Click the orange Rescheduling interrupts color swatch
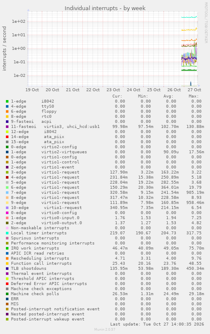The image size is (210, 334). coord(7,258)
